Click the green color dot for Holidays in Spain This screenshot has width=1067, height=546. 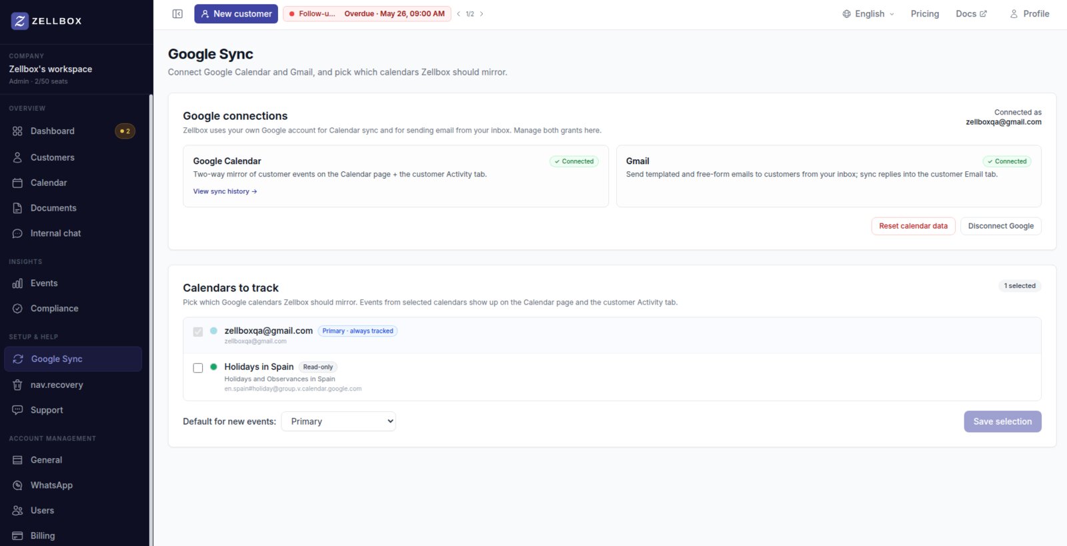pyautogui.click(x=213, y=367)
